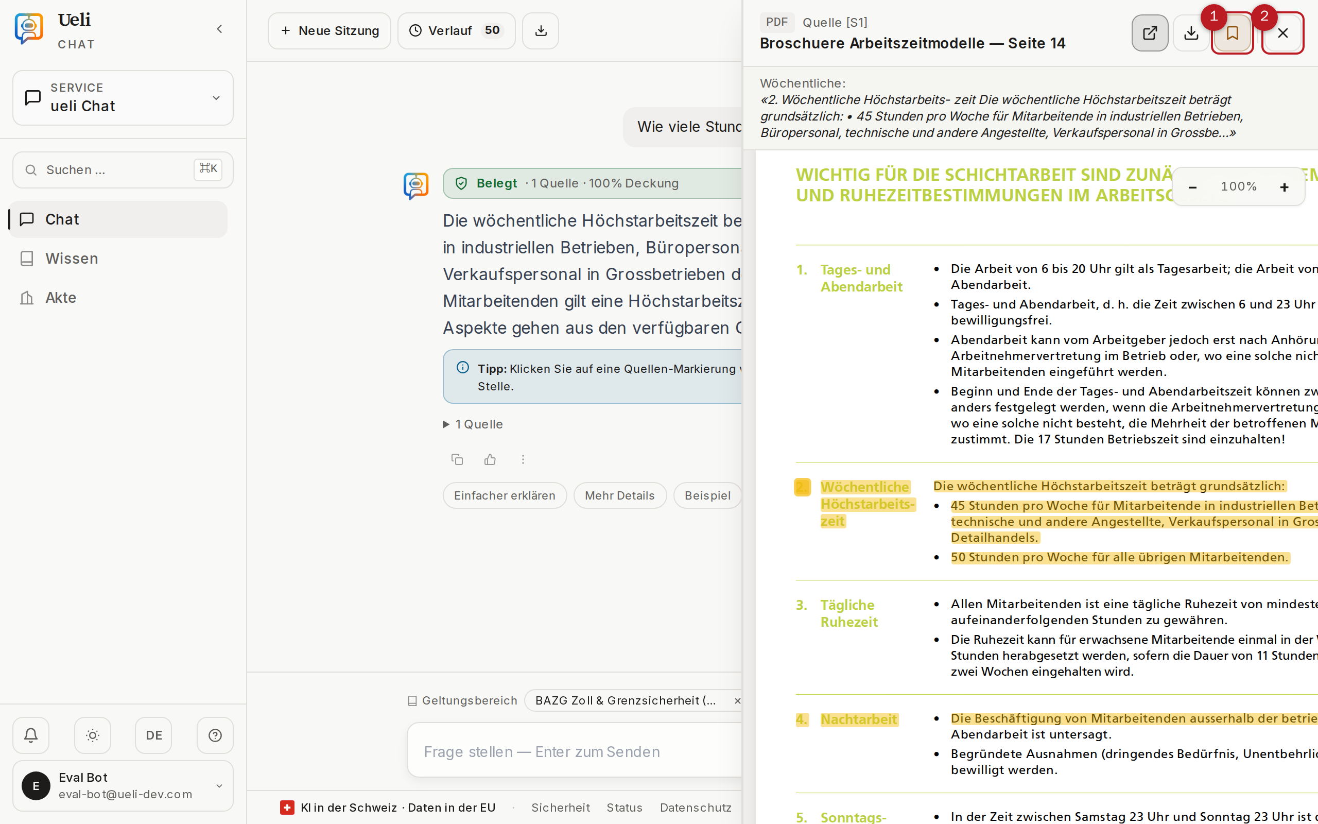Click the Mehr Details suggestion
Viewport: 1318px width, 824px height.
click(x=620, y=495)
